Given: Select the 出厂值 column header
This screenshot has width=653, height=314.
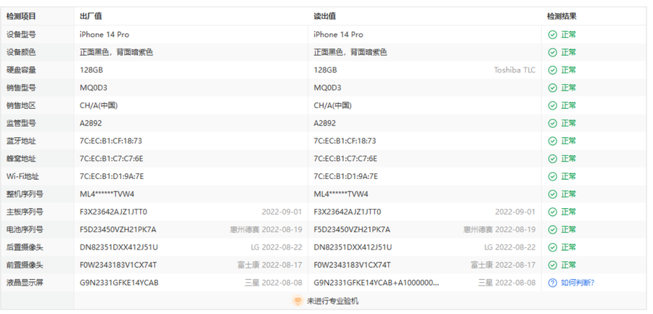Looking at the screenshot, I should [x=91, y=17].
